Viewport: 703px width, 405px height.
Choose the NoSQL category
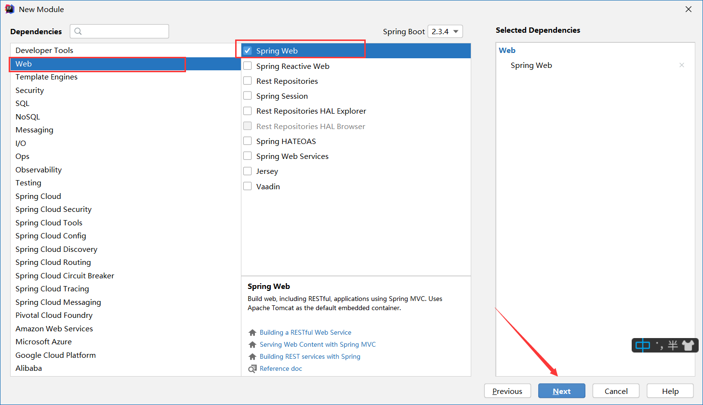[x=125, y=117]
